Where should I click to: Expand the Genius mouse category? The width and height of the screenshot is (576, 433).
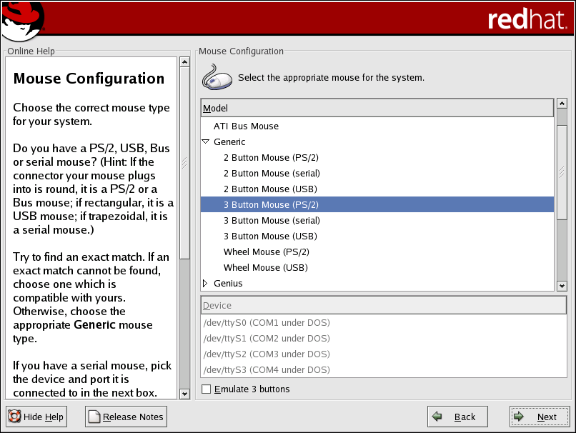point(206,284)
